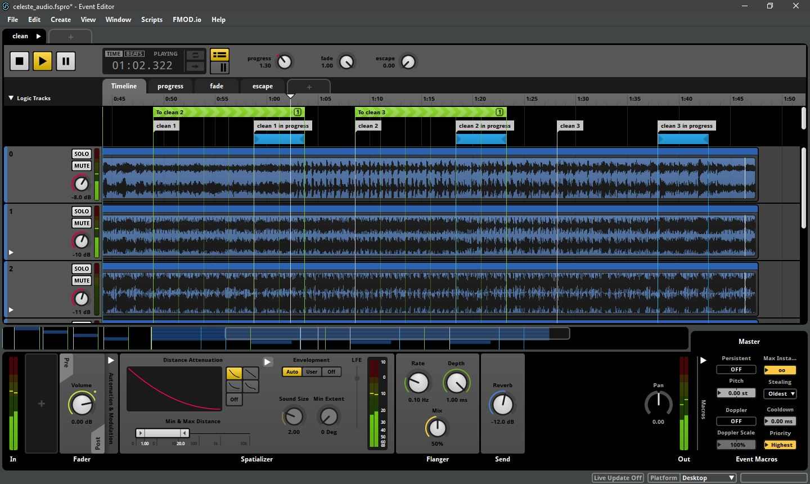Solo track 0
The image size is (810, 484).
[x=81, y=154]
